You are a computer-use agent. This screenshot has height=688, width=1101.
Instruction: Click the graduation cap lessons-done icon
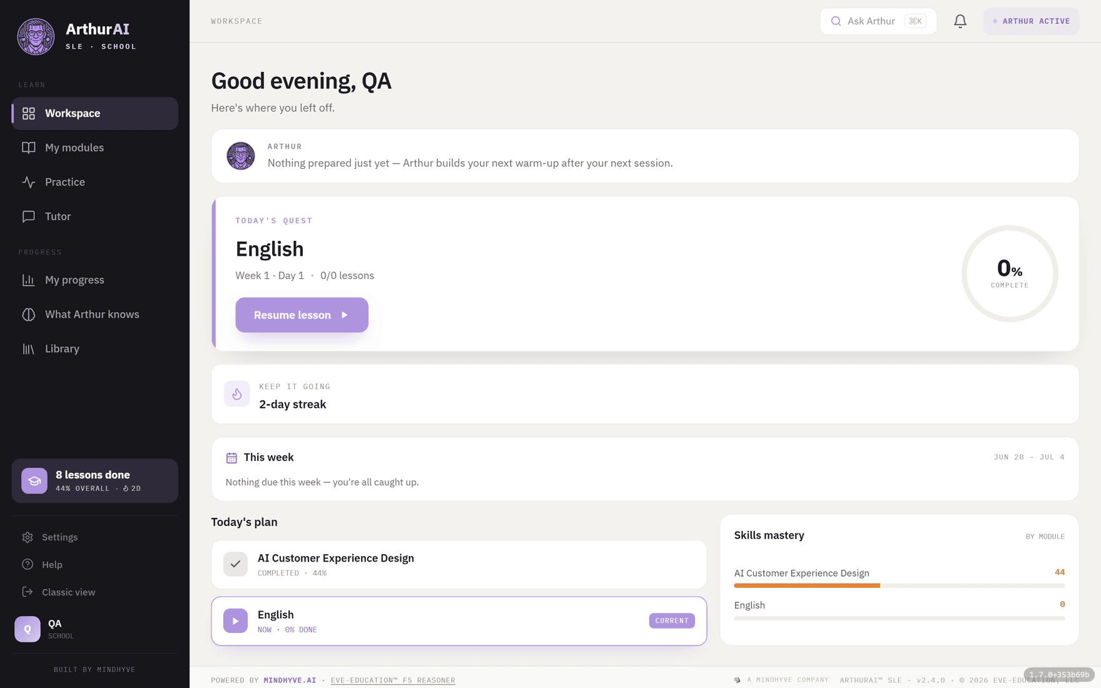34,481
